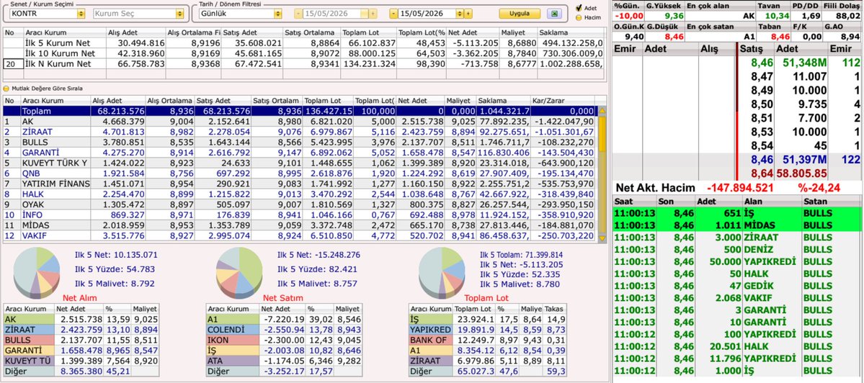This screenshot has width=864, height=383.
Task: Click the İlk N Kurum Net row
Action: (303, 64)
